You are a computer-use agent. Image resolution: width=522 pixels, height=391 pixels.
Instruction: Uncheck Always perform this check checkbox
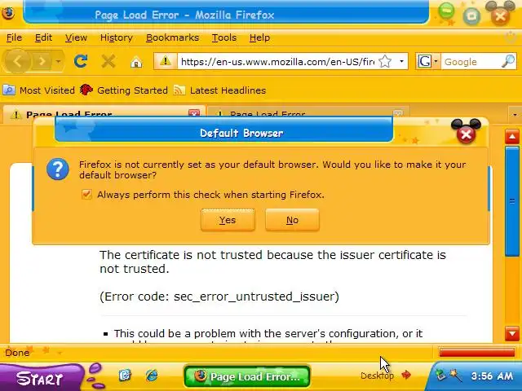click(x=86, y=194)
